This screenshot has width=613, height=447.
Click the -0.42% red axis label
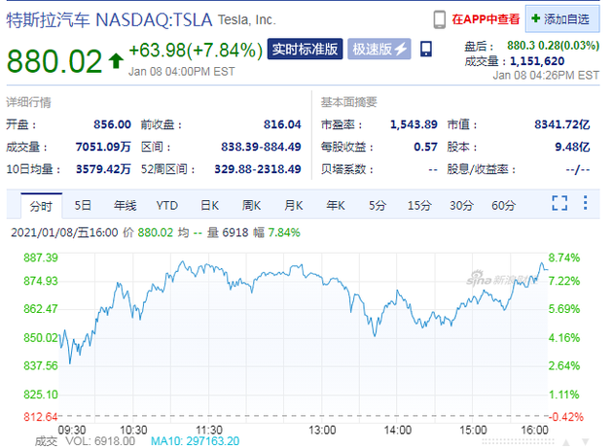point(566,417)
